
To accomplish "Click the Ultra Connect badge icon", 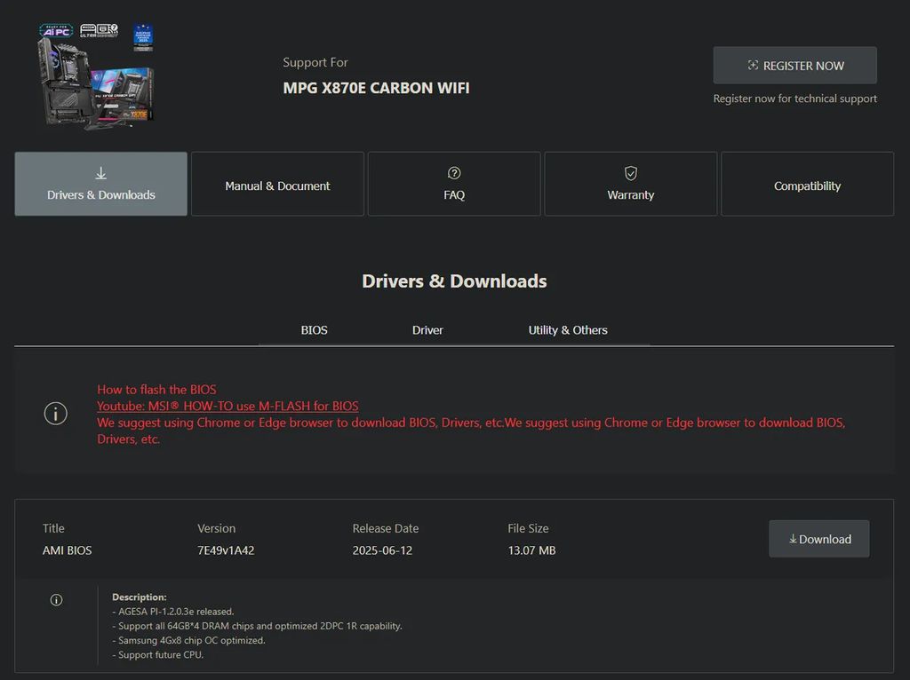I will [99, 31].
